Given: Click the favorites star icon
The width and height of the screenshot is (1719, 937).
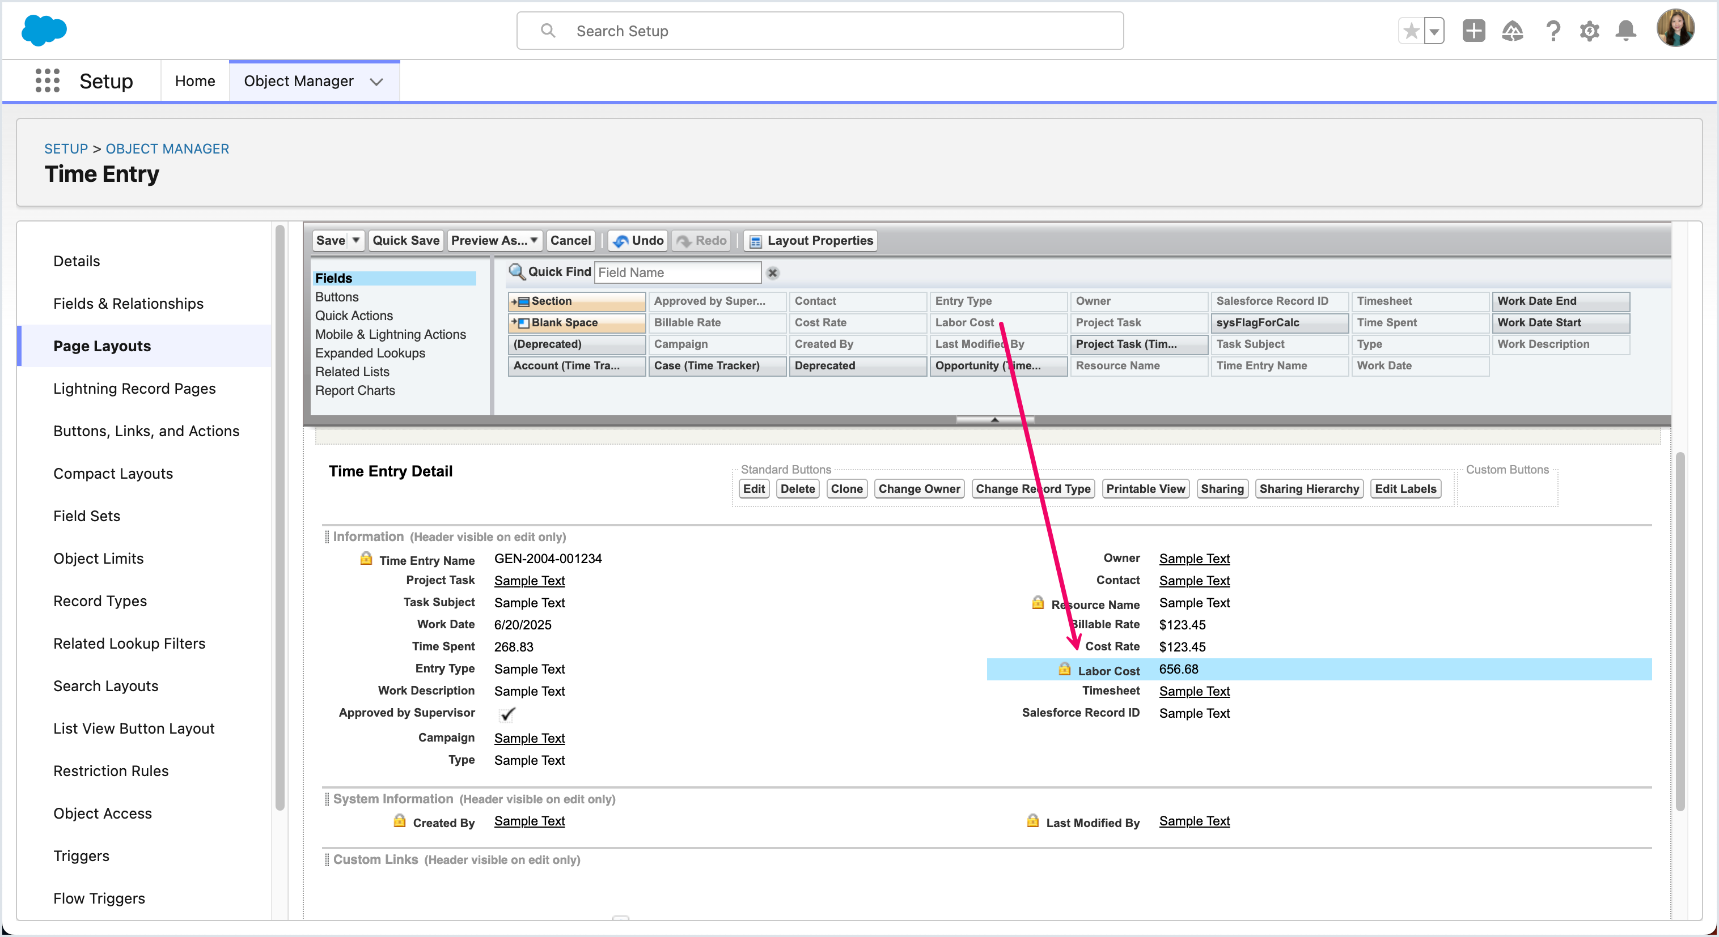Looking at the screenshot, I should point(1411,31).
